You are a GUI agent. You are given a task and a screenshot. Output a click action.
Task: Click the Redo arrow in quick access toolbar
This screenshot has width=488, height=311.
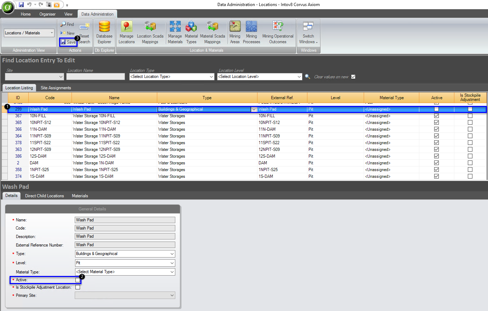click(x=41, y=5)
